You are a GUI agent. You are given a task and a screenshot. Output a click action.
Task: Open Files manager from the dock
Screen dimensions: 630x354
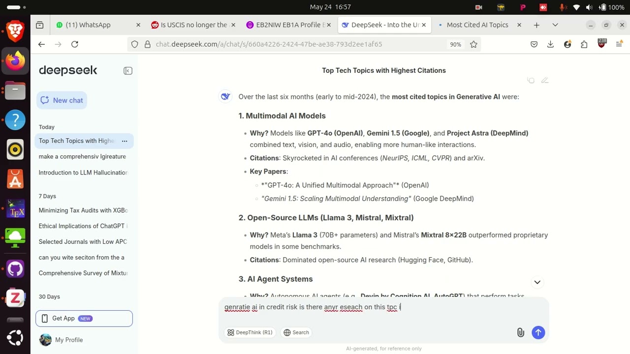15,90
